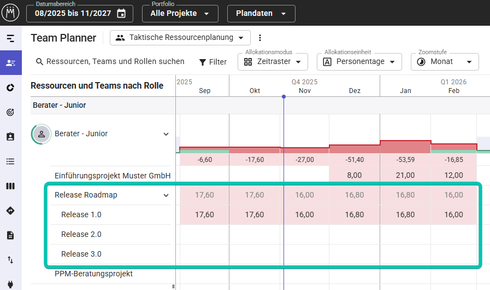The width and height of the screenshot is (490, 290).
Task: Click the date range field 08/2025 bis 11/2027
Action: [x=79, y=14]
